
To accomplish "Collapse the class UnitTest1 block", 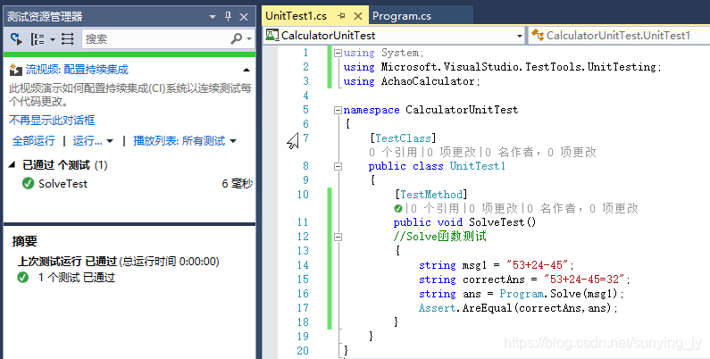I will pyautogui.click(x=338, y=167).
